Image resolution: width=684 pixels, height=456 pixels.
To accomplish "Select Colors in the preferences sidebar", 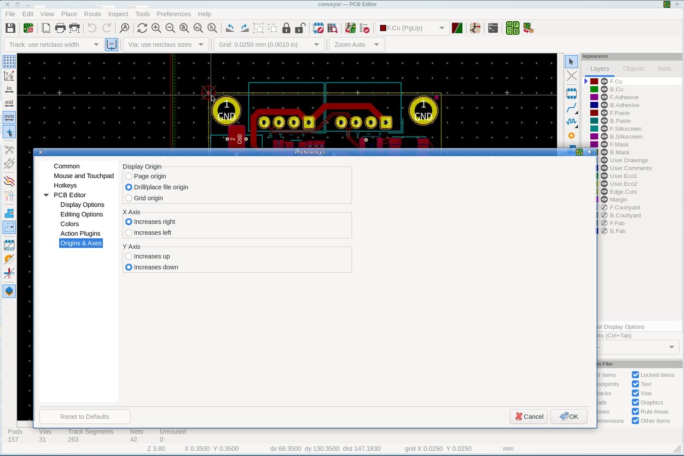I will point(69,224).
